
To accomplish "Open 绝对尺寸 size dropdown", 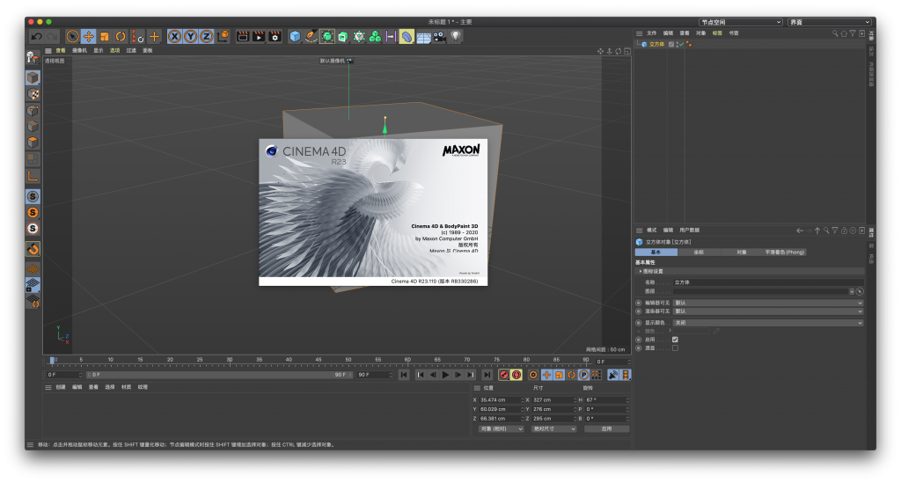I will pos(554,429).
